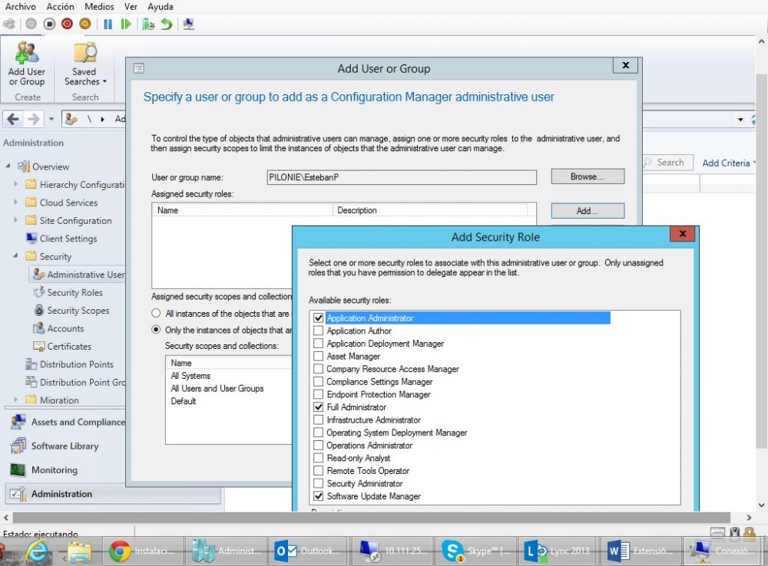Uncheck the Full Administrator role
The width and height of the screenshot is (768, 566).
pyautogui.click(x=319, y=407)
